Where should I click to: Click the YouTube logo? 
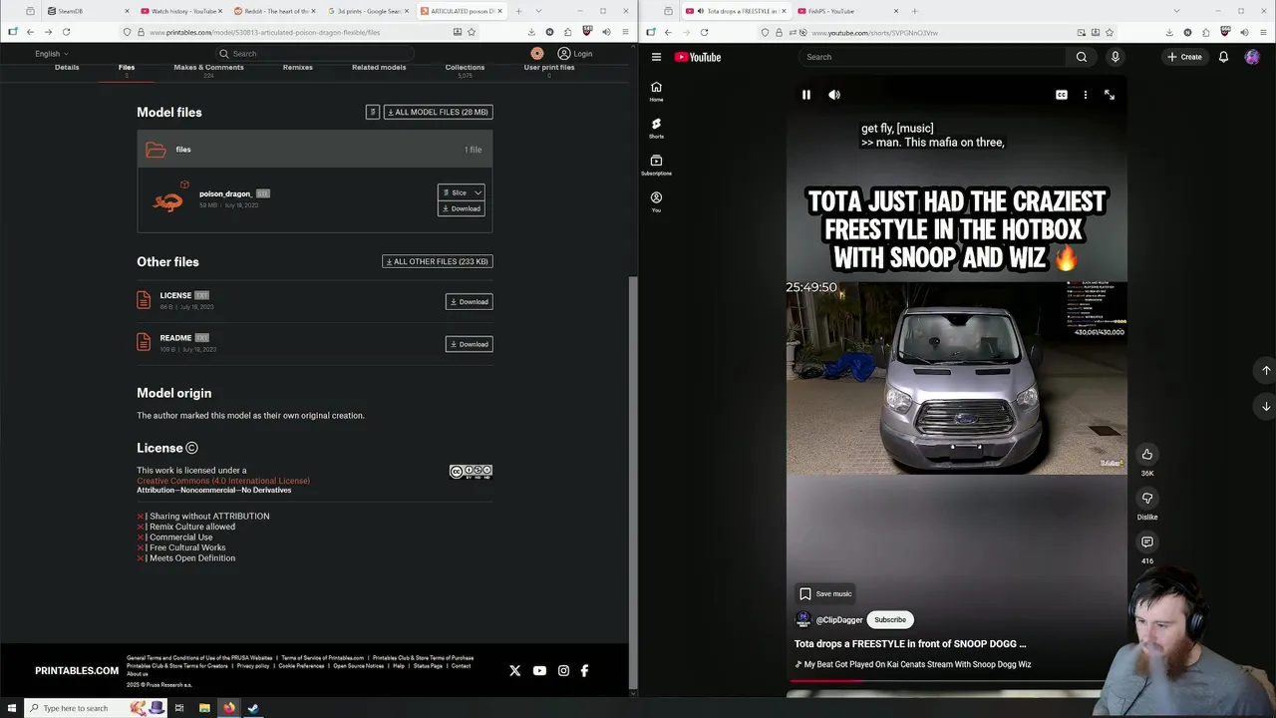point(698,57)
